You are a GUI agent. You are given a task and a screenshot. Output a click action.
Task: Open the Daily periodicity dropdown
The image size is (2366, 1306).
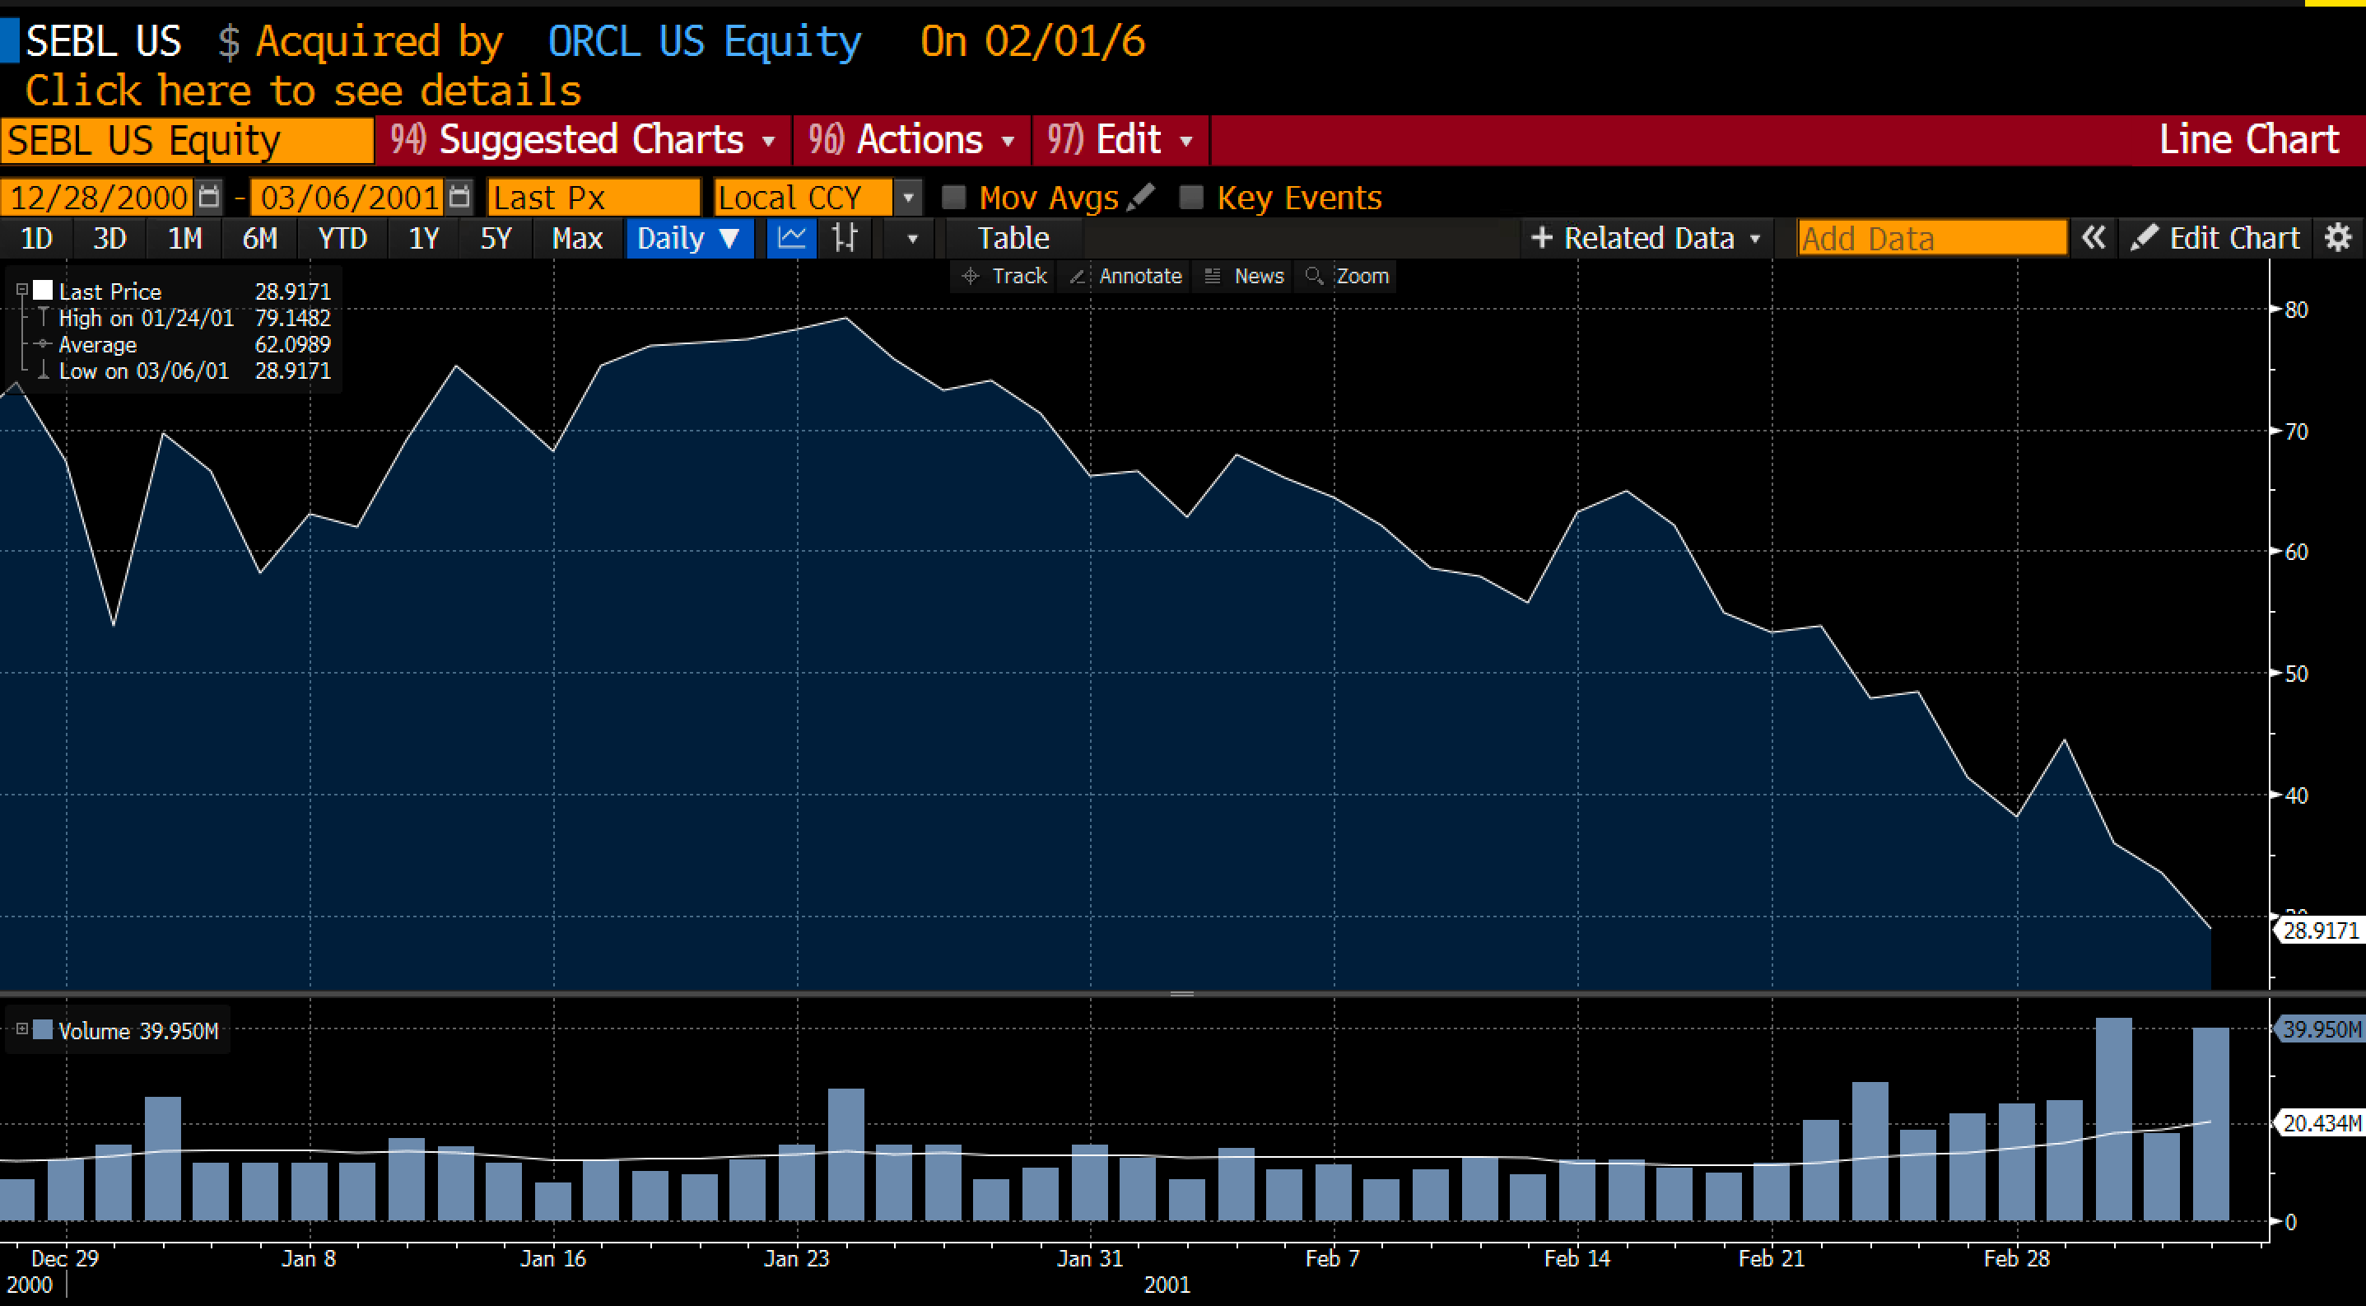(x=690, y=239)
